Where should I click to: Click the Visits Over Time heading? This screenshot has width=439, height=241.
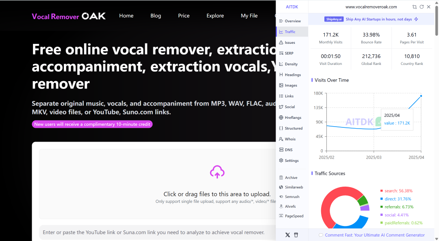pos(332,80)
